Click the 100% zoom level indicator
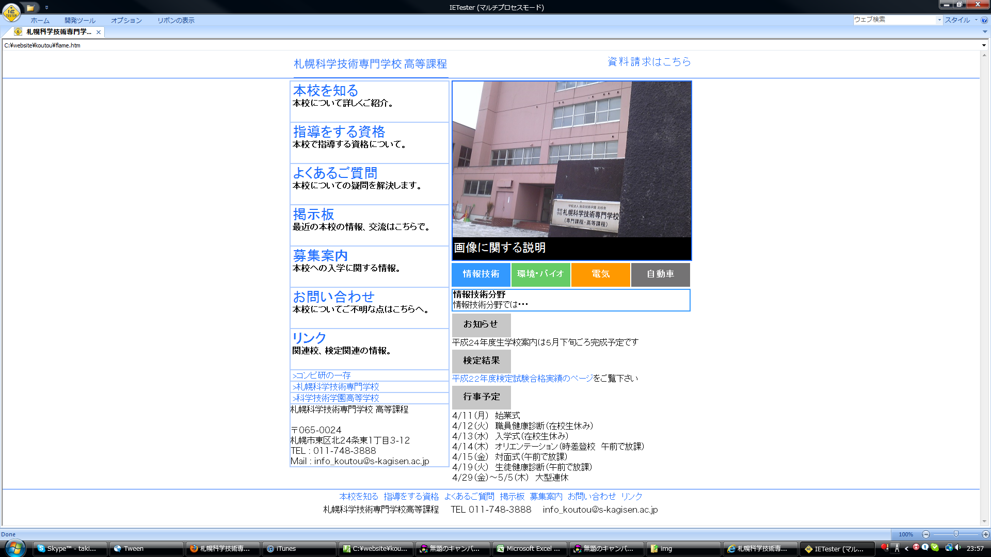The image size is (991, 557). pyautogui.click(x=906, y=534)
